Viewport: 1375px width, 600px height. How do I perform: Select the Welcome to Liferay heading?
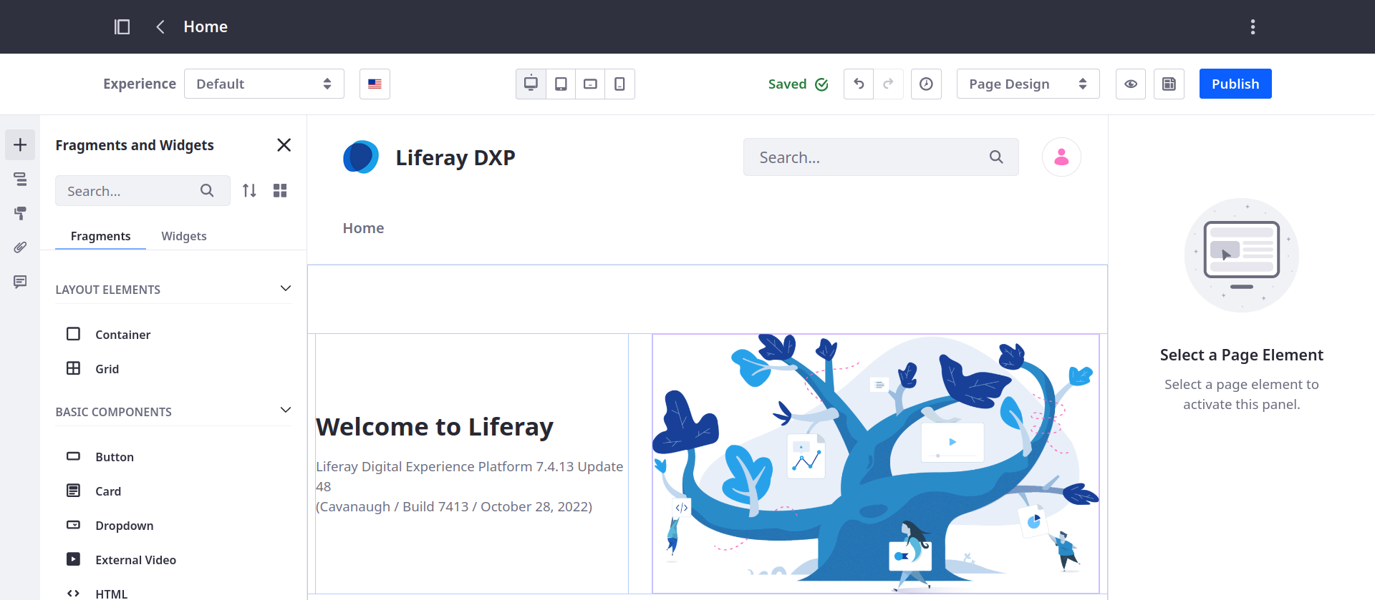[435, 427]
